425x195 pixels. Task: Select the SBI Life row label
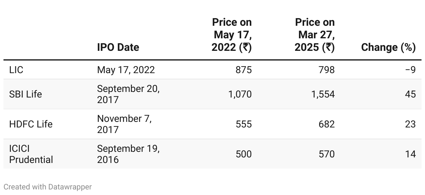(x=25, y=94)
